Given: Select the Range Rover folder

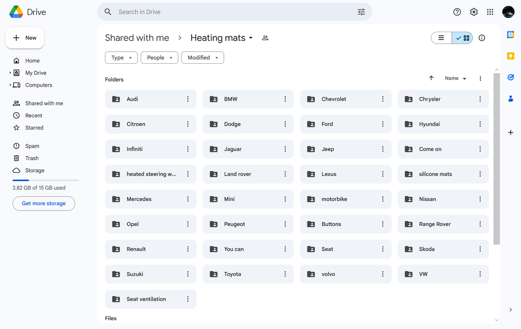Looking at the screenshot, I should point(443,224).
